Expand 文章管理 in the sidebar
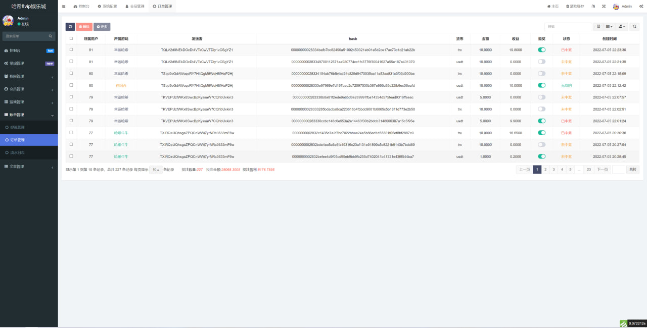The width and height of the screenshot is (647, 328). click(x=29, y=167)
